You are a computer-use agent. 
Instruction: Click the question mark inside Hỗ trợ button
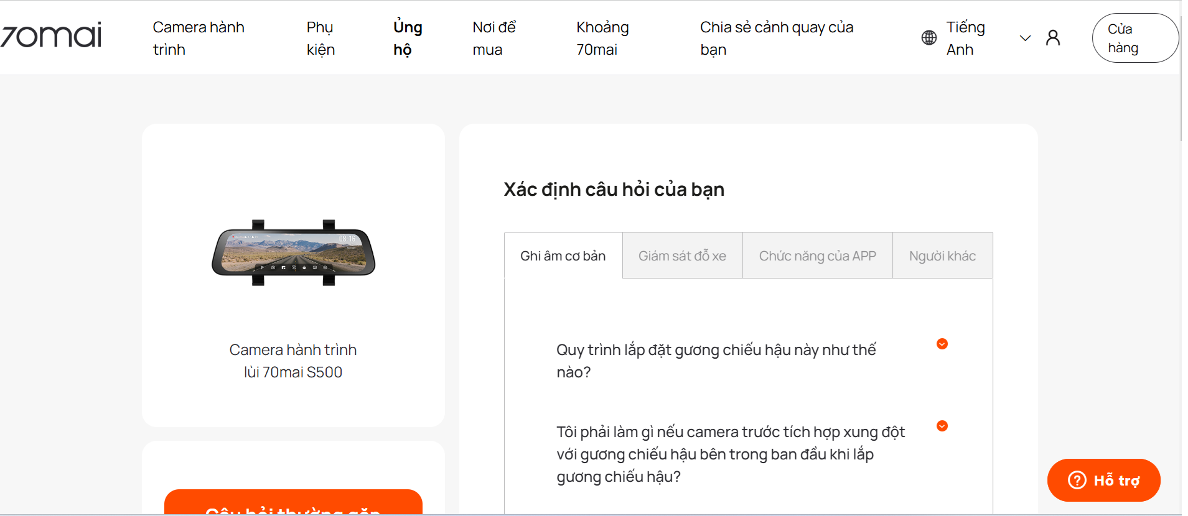tap(1076, 480)
